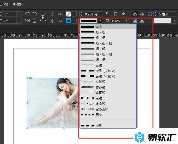Select 细 - 粗 stroke type
The height and width of the screenshot is (144, 178).
point(108,49)
